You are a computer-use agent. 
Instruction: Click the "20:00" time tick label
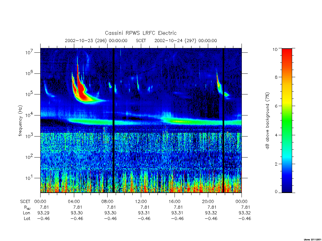(208, 201)
